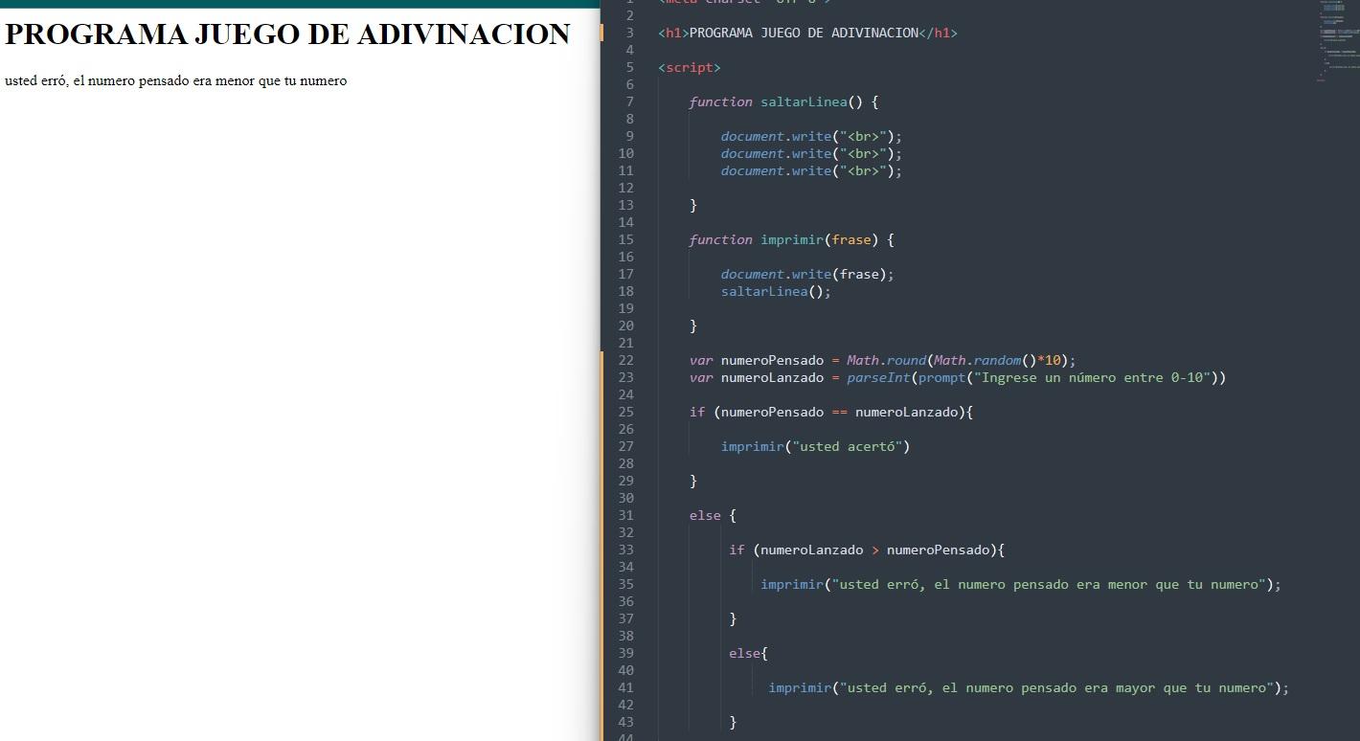Click document.write on line 10
The width and height of the screenshot is (1360, 741).
point(811,153)
